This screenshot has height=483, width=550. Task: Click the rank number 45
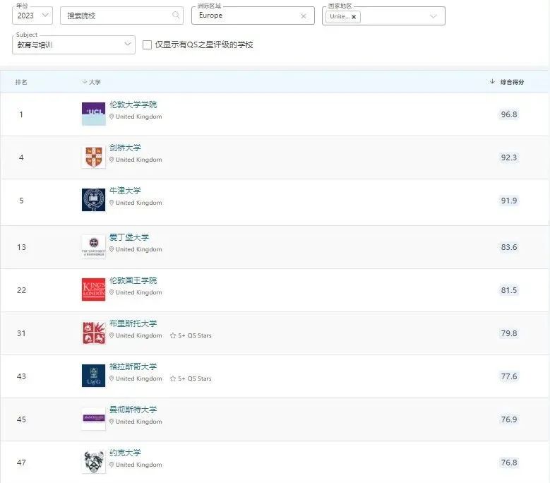pos(21,419)
